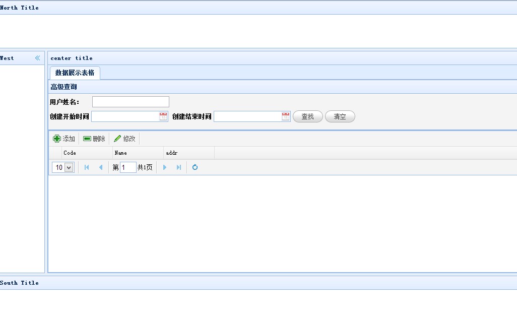Open calendar picker for 创建开始时间

163,116
